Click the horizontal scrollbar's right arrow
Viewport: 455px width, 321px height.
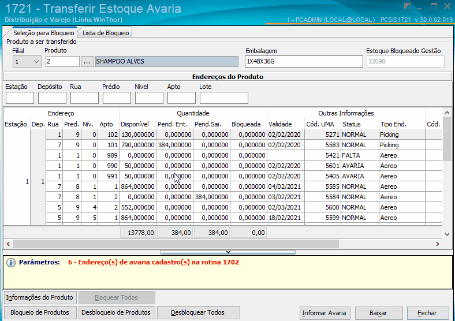438,244
